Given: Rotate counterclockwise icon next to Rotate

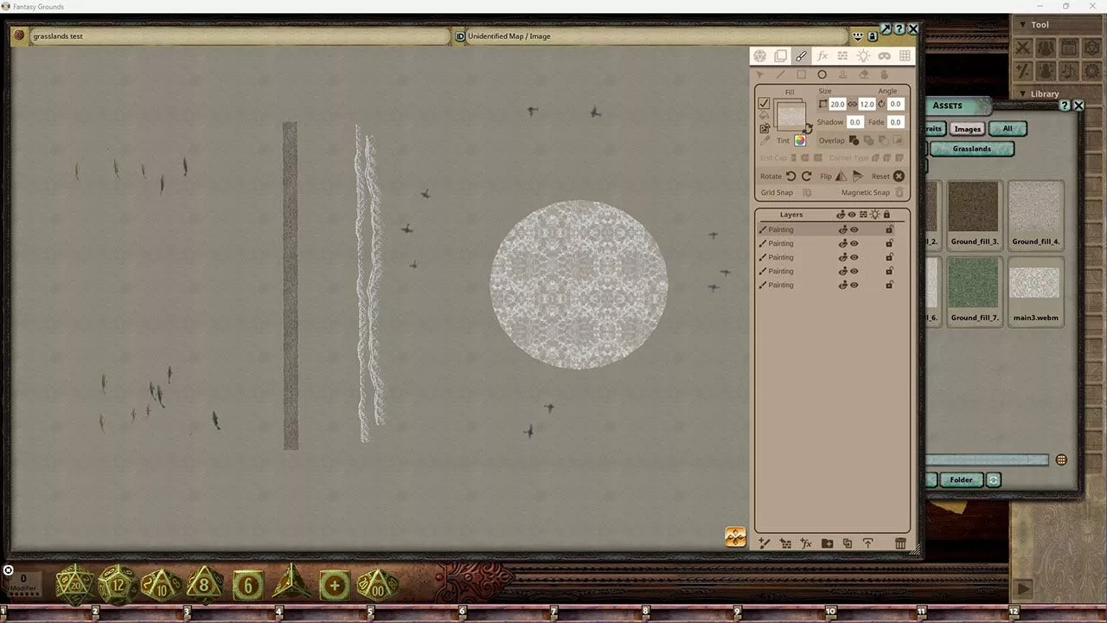Looking at the screenshot, I should tap(790, 176).
